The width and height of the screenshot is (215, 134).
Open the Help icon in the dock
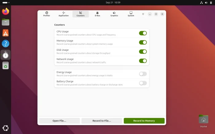[6, 44]
